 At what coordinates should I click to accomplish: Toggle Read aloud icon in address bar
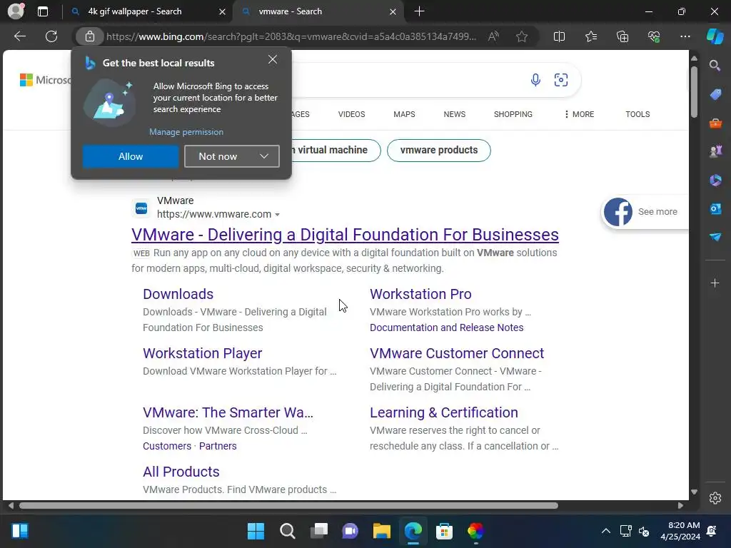coord(493,36)
